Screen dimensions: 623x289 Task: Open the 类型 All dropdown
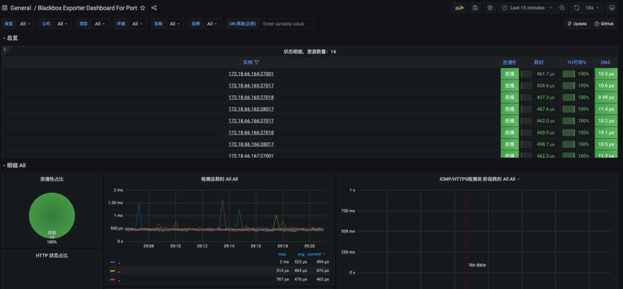pos(26,24)
